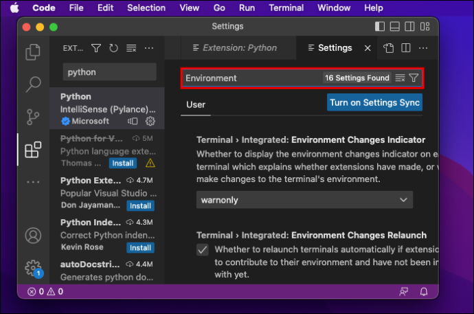Image resolution: width=474 pixels, height=314 pixels.
Task: Filter extensions with the funnel icon
Action: tap(96, 48)
